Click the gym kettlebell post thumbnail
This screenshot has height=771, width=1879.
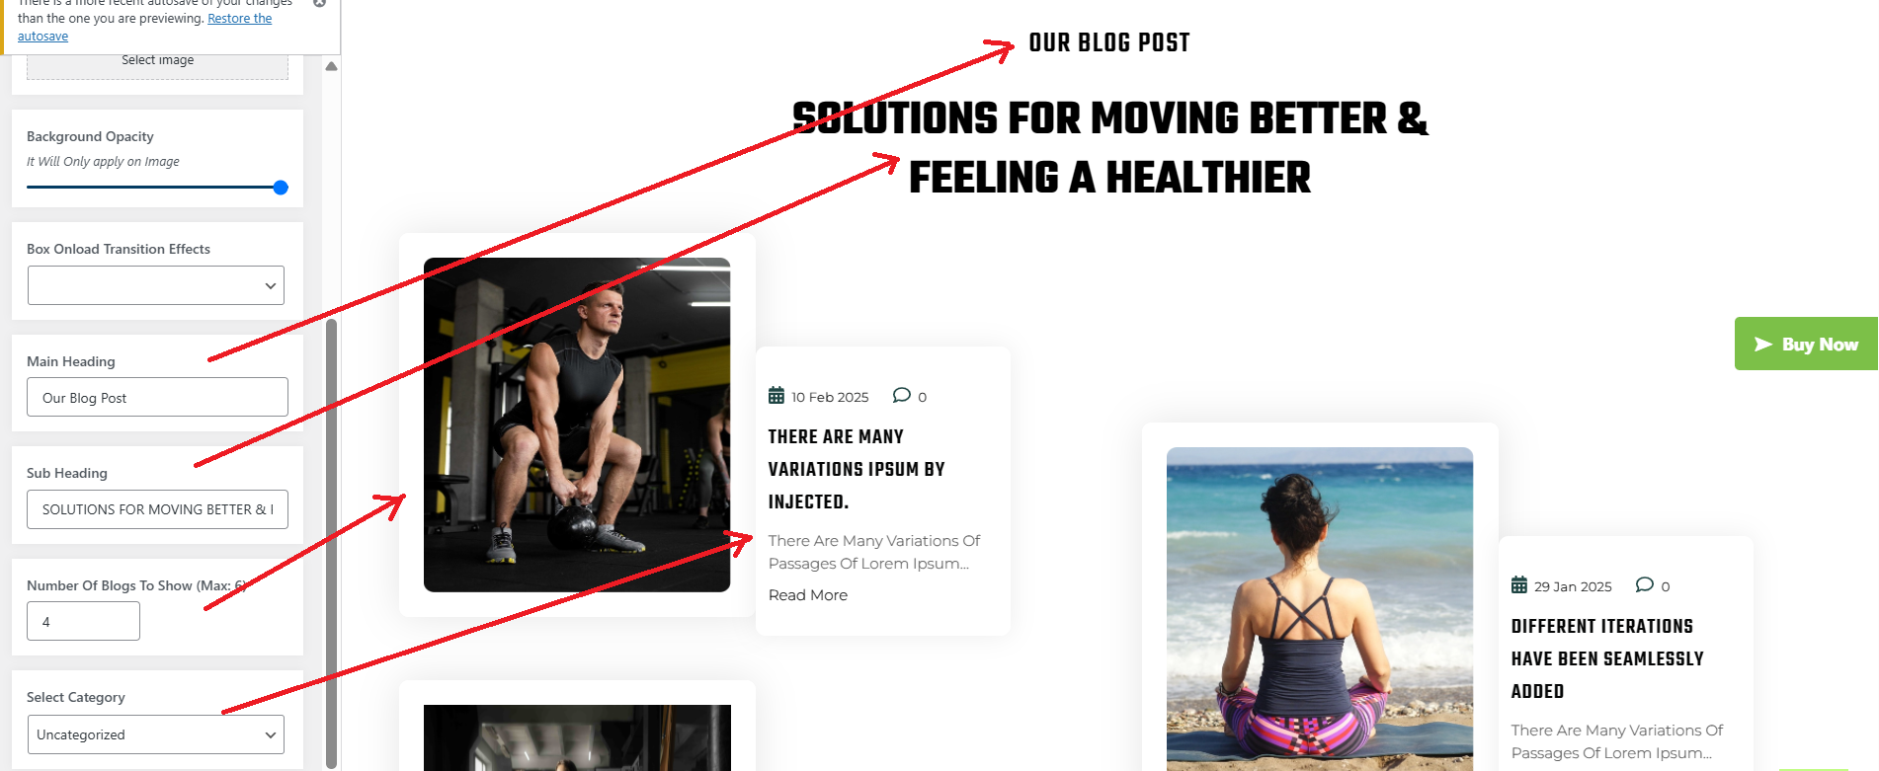click(577, 425)
